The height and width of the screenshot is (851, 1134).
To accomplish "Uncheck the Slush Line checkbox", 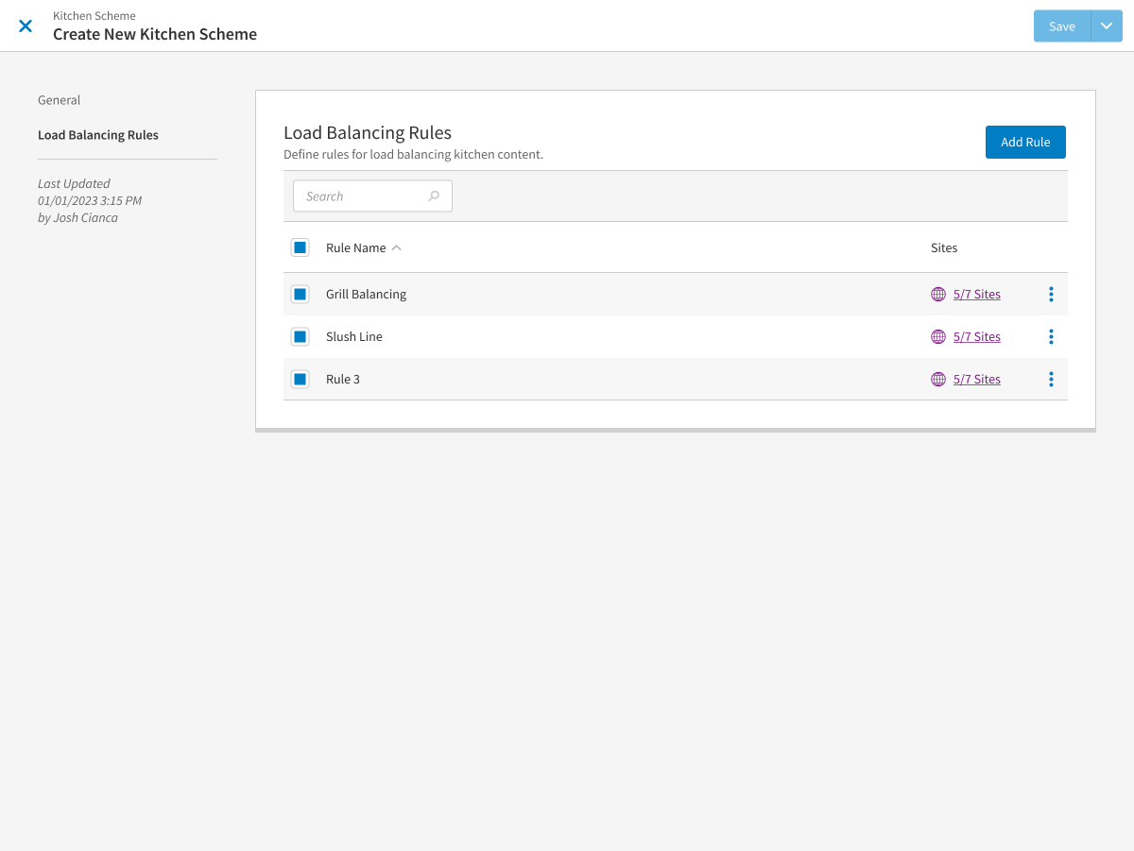I will tap(300, 337).
